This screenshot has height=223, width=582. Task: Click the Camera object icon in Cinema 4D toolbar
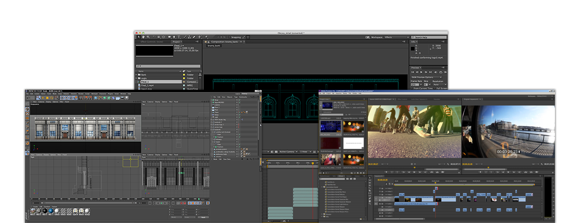[122, 98]
